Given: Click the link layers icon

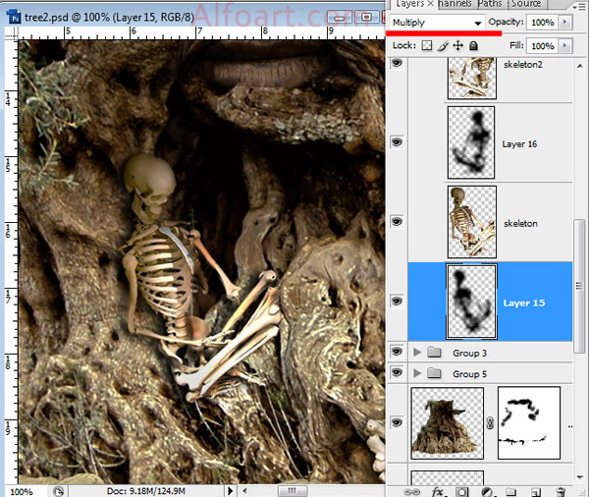Looking at the screenshot, I should [413, 491].
